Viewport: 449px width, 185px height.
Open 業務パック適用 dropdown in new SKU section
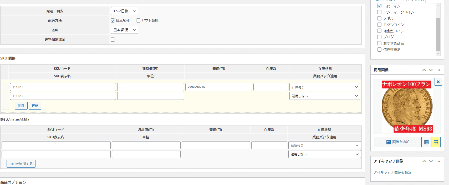324,154
